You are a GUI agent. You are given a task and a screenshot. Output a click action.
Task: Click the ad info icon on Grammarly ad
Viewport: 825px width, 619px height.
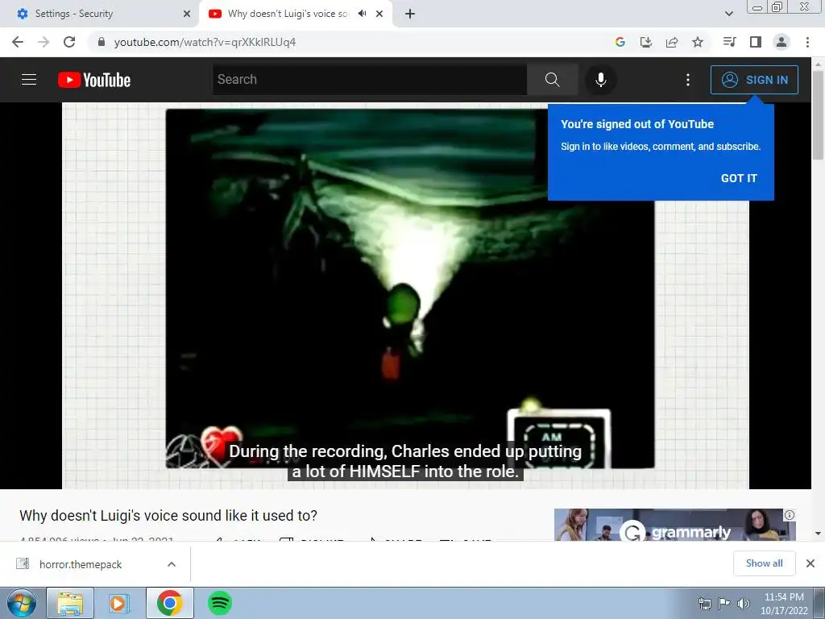[790, 515]
